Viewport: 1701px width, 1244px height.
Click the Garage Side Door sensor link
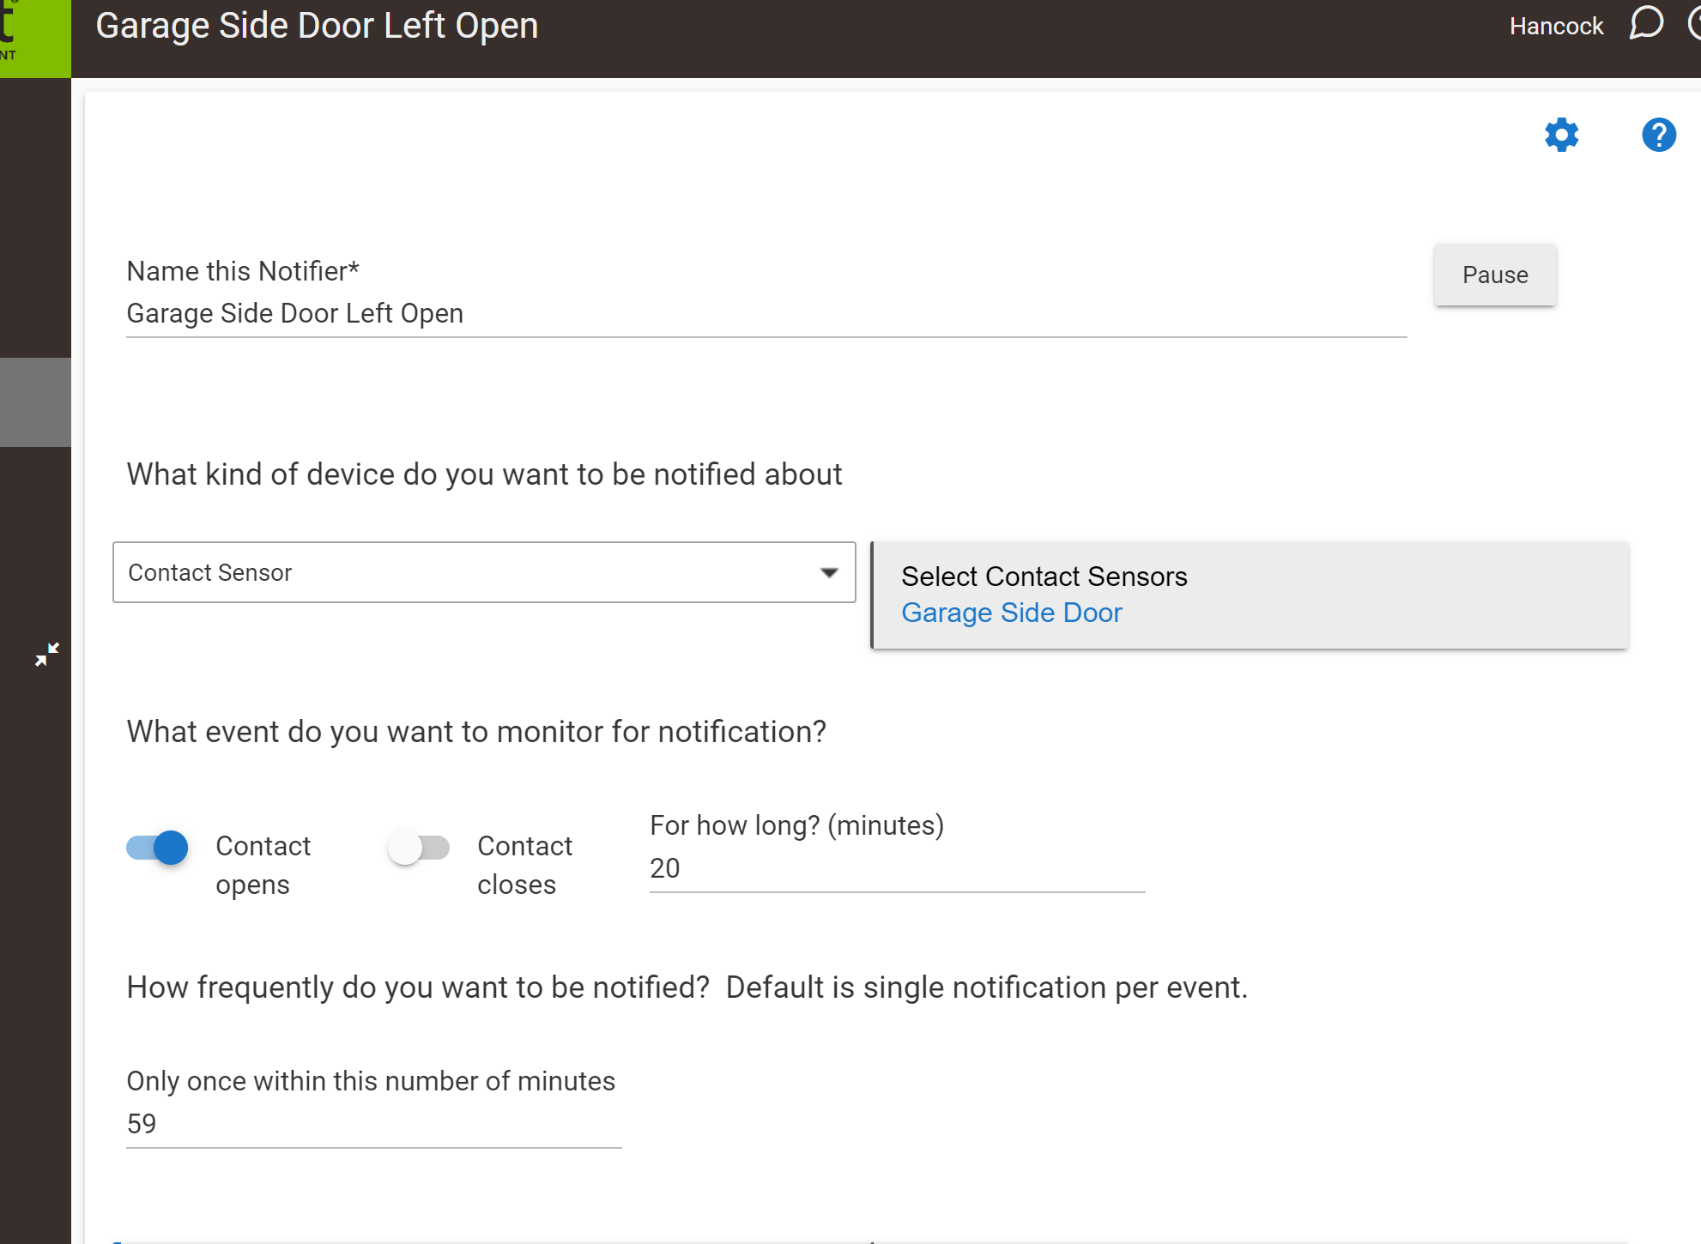point(1011,613)
